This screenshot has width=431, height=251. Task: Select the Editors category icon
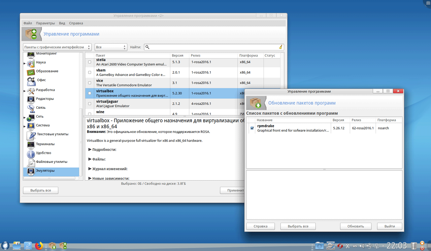31,99
